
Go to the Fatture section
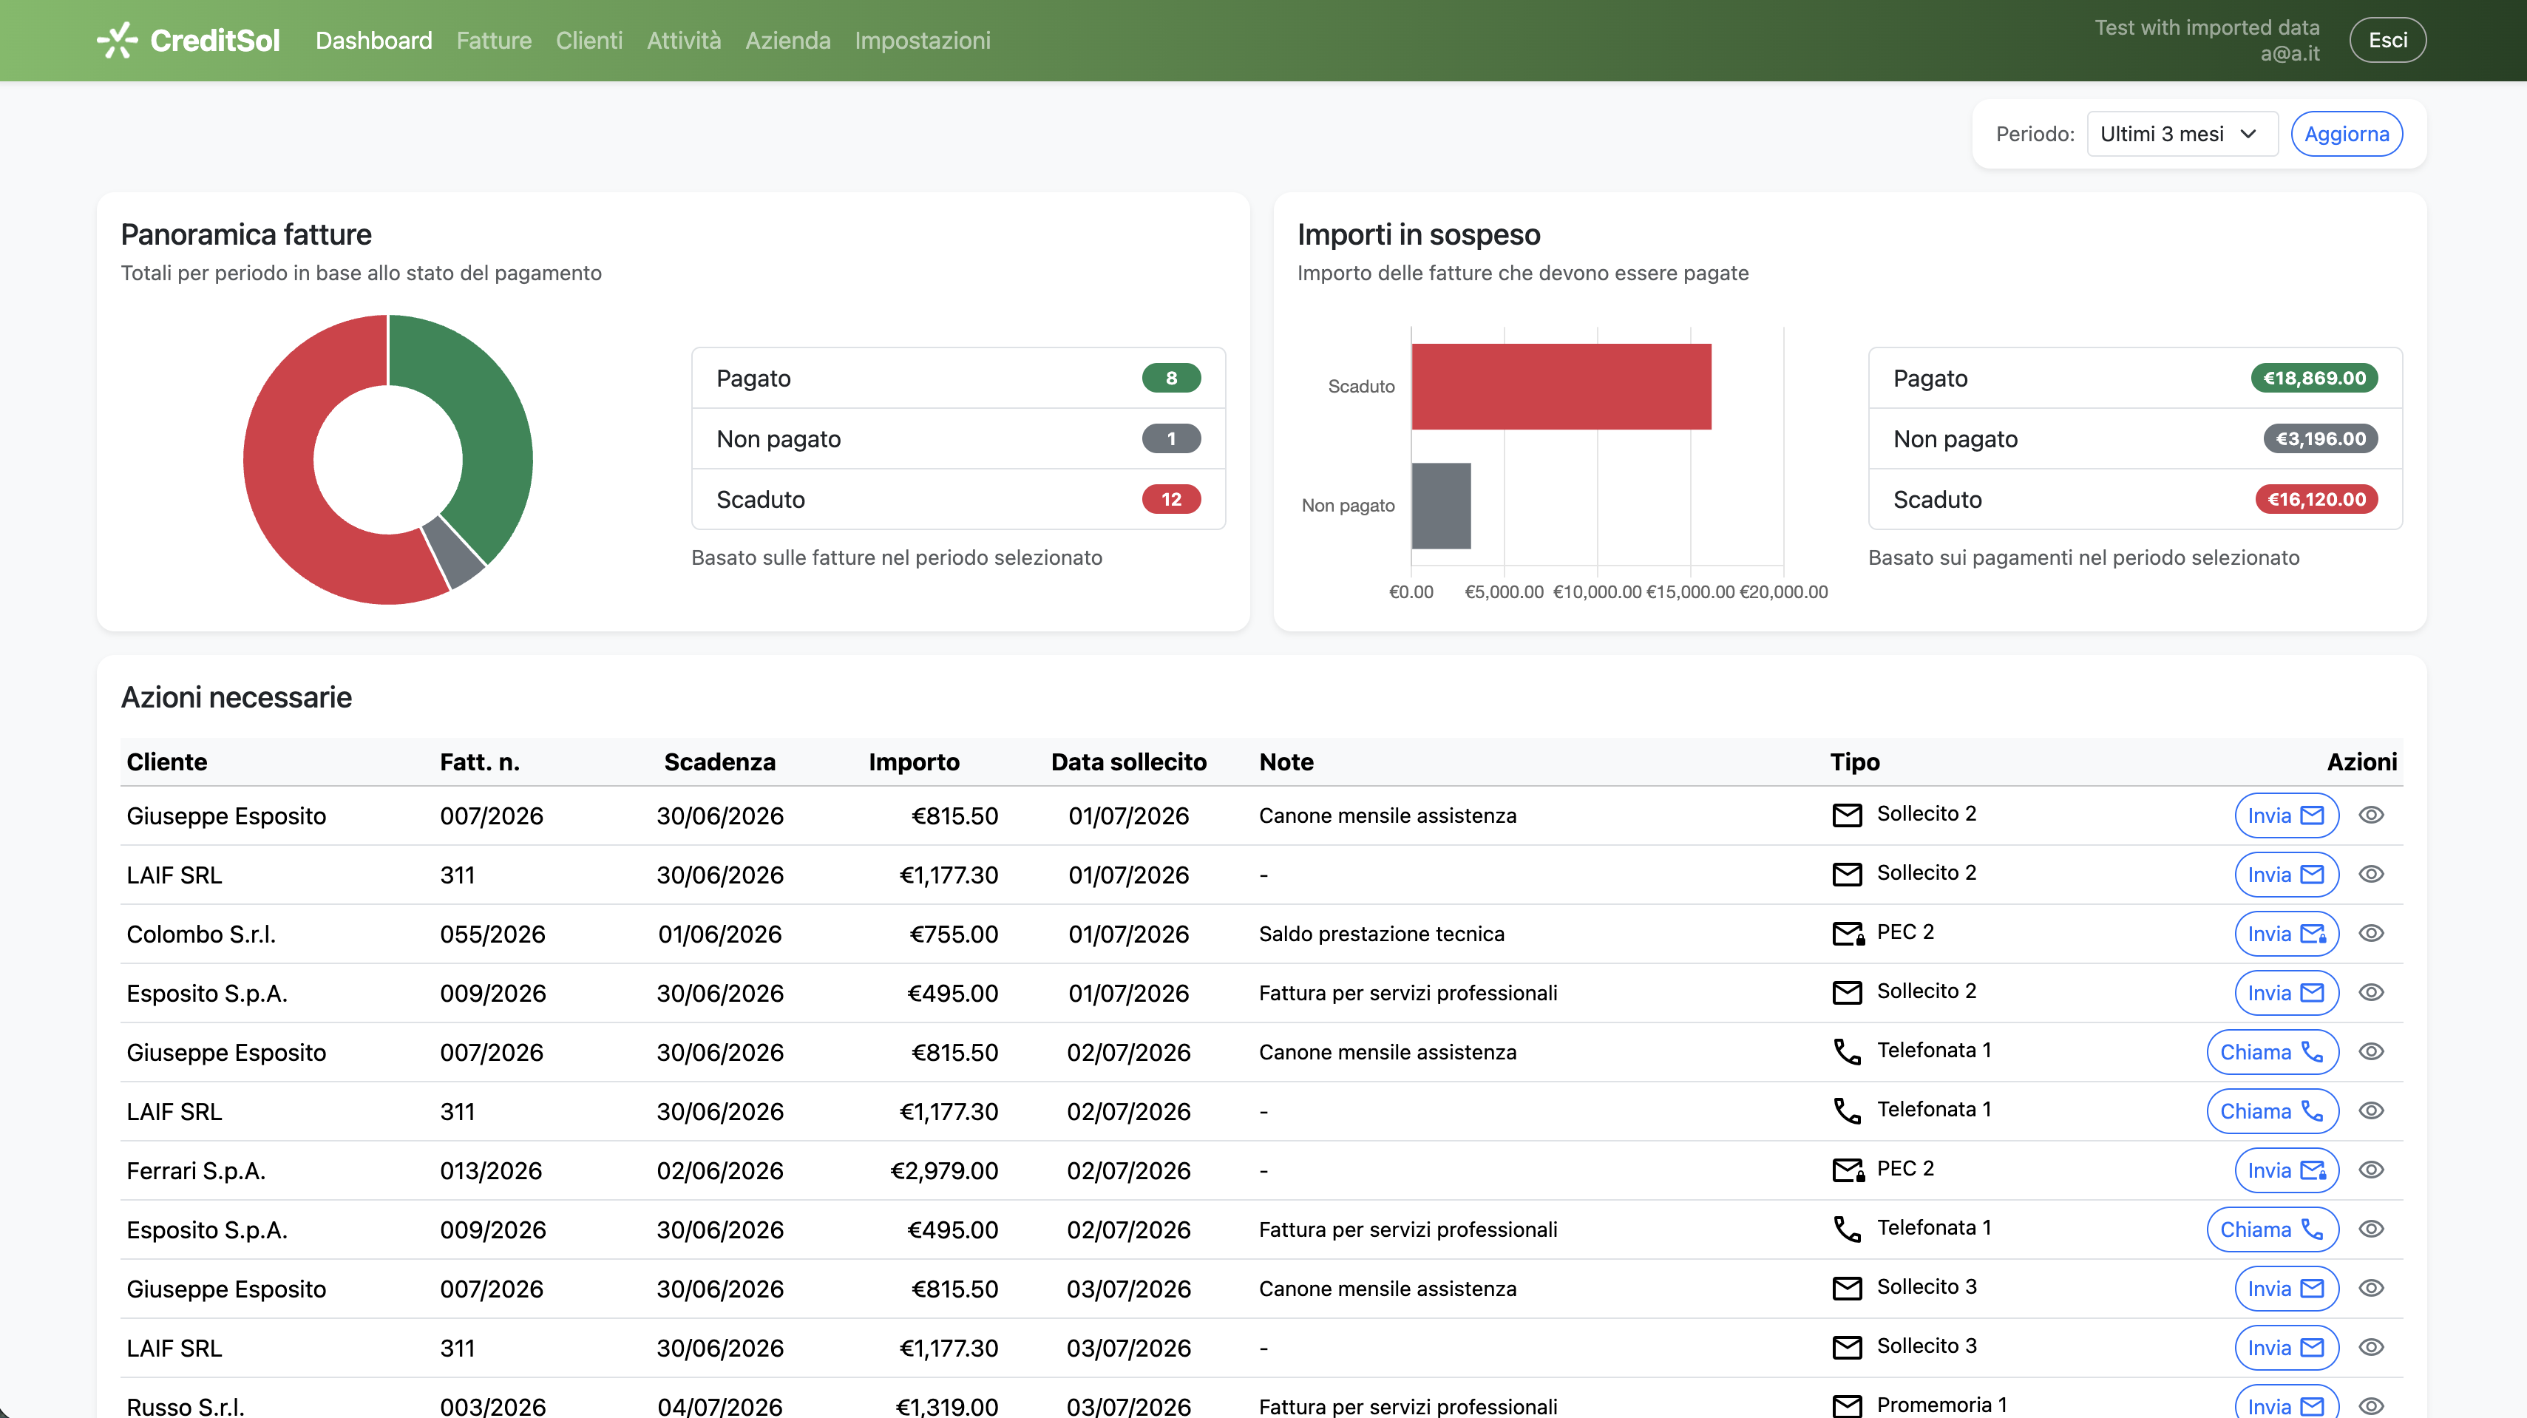493,40
